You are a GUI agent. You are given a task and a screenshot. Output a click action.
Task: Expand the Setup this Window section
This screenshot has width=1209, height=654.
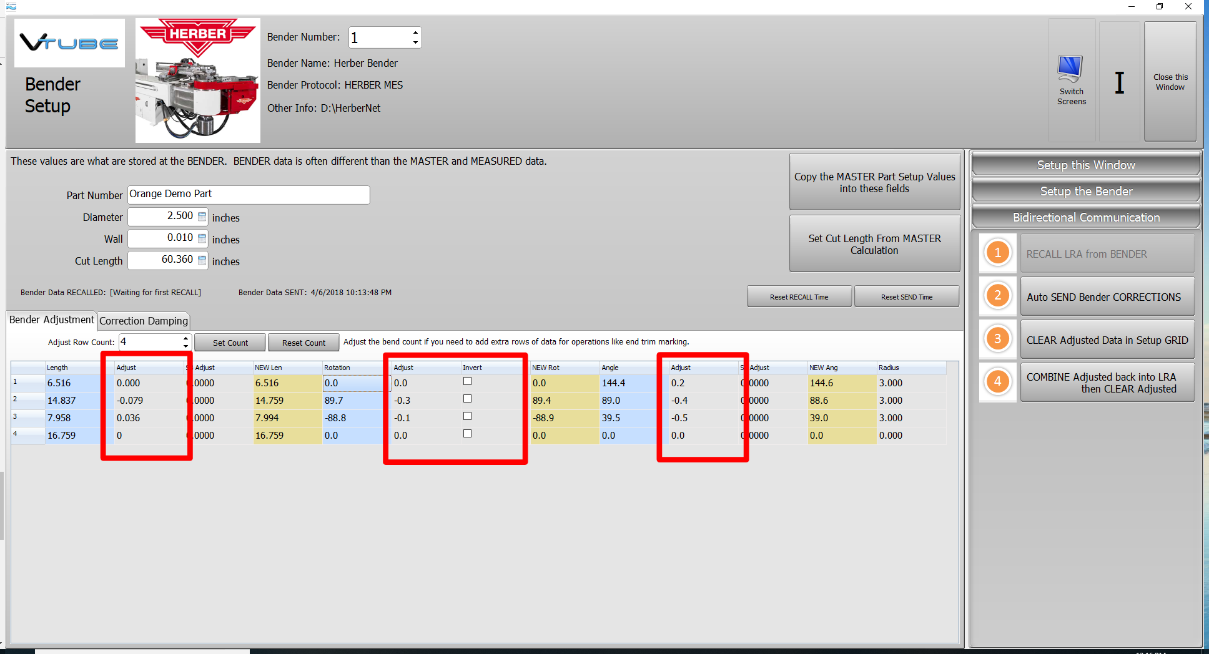click(x=1085, y=165)
